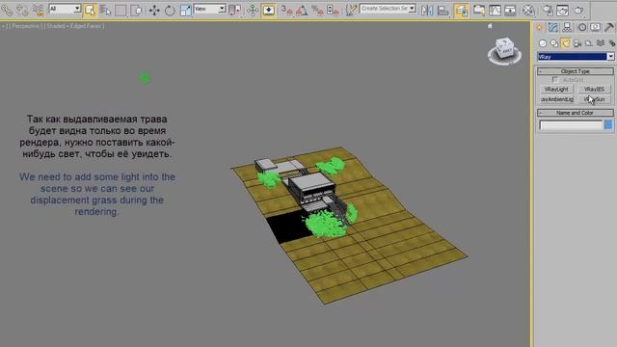Screen dimensions: 617x347
Task: Open the Perspective viewport label menu
Action: [26, 26]
